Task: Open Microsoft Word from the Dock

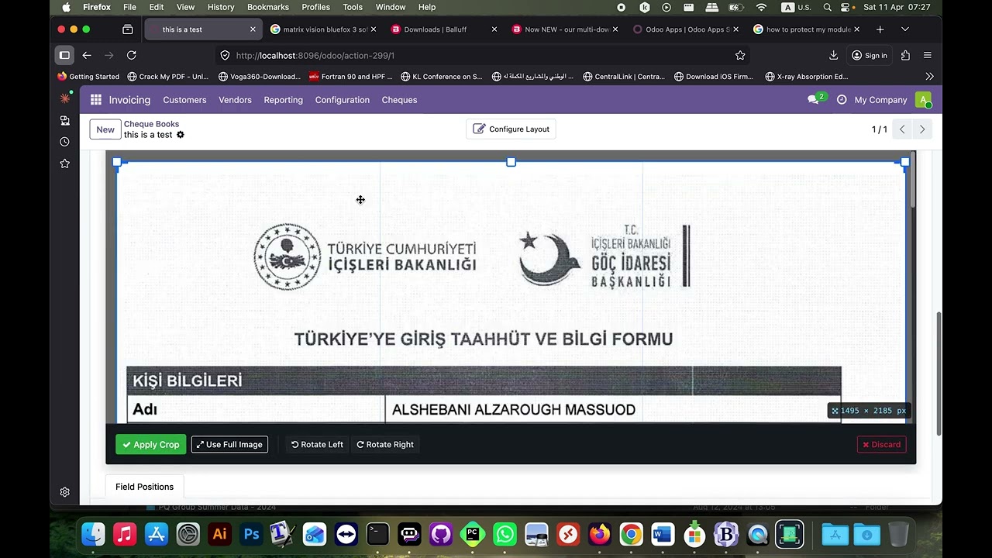Action: 663,534
